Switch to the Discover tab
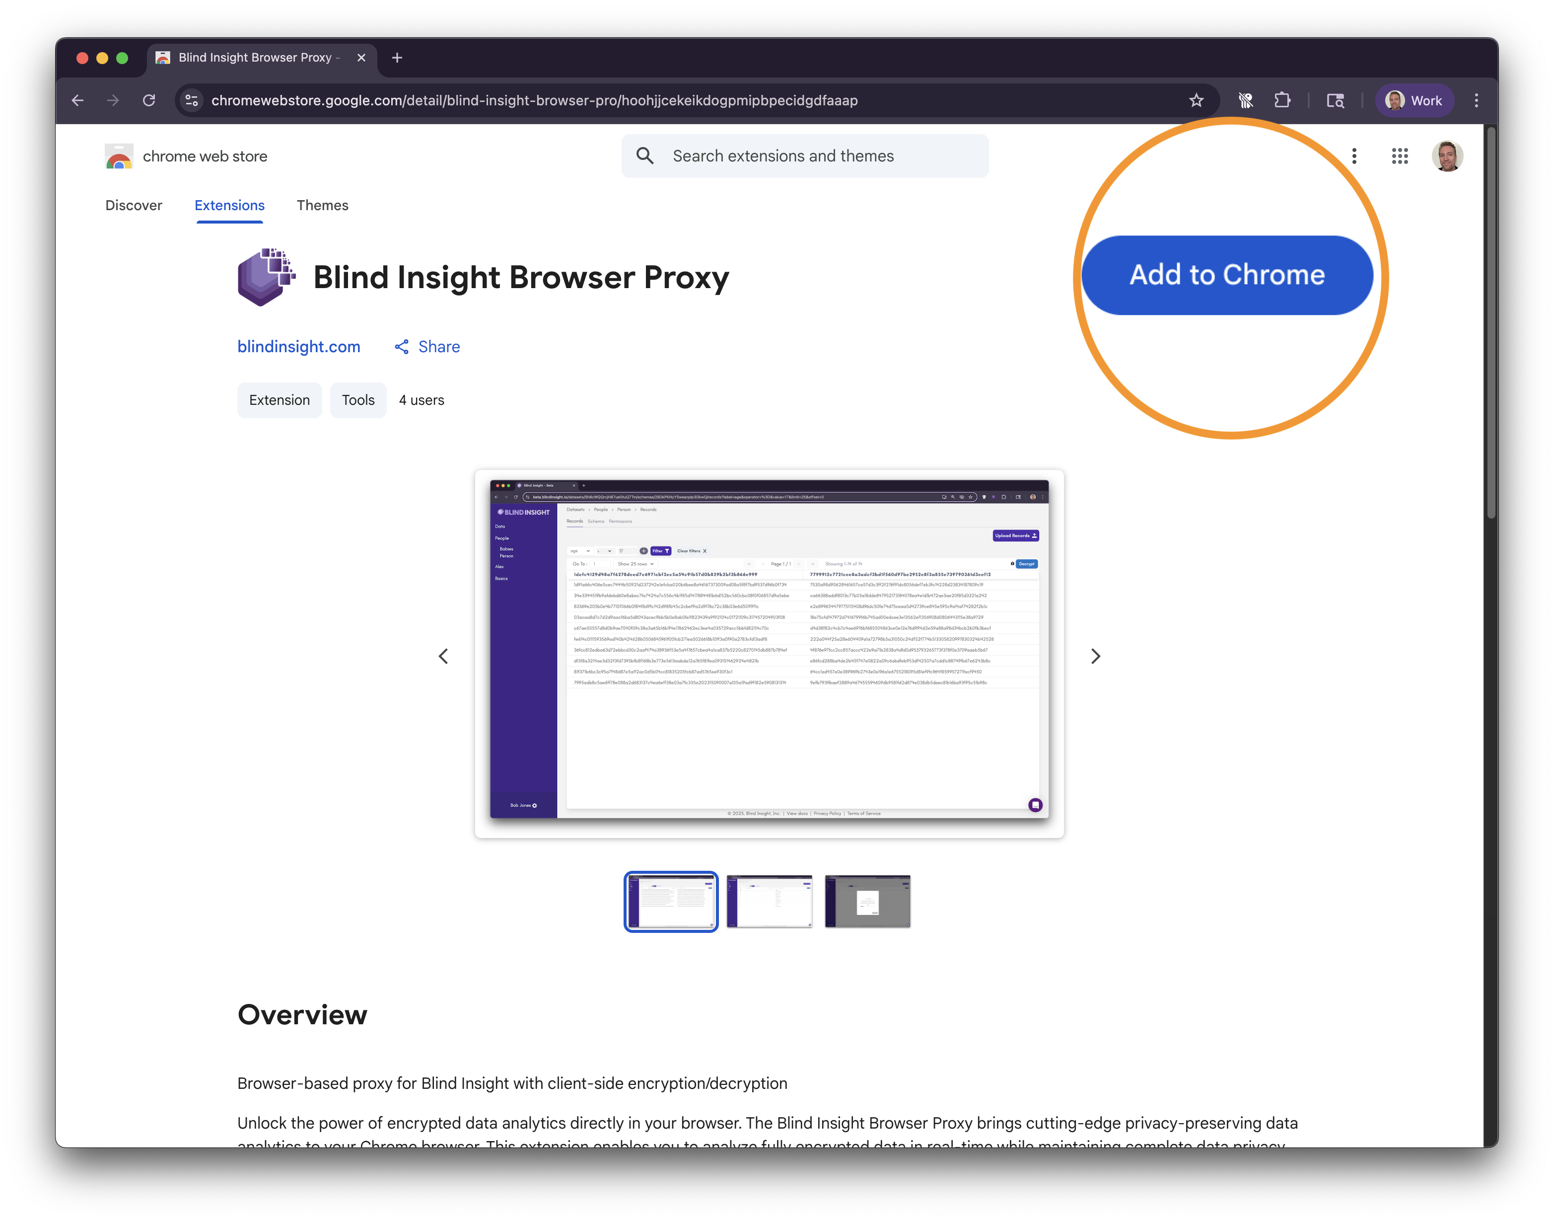This screenshot has width=1554, height=1221. 134,205
